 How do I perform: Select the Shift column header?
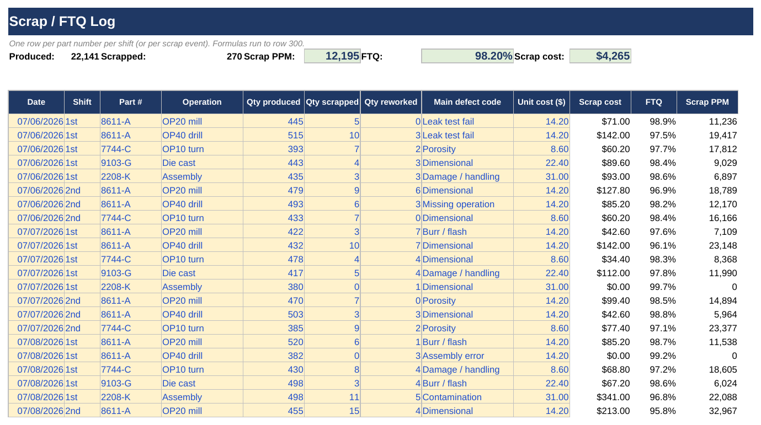82,102
